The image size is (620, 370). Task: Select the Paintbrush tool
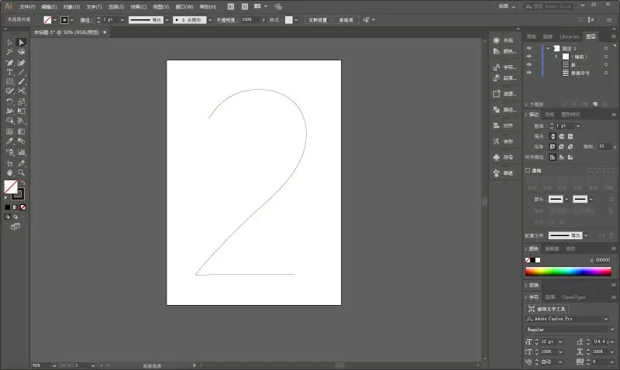(22, 82)
